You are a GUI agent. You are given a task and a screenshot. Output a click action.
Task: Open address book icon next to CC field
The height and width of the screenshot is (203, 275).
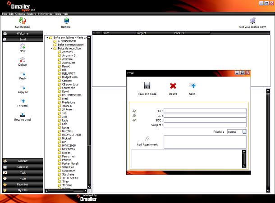(134, 116)
